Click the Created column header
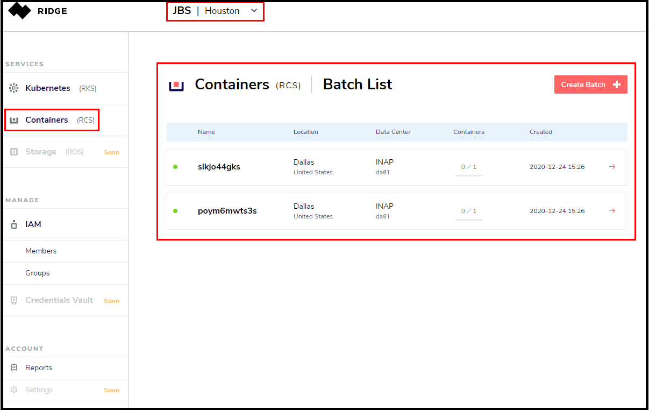 click(541, 132)
